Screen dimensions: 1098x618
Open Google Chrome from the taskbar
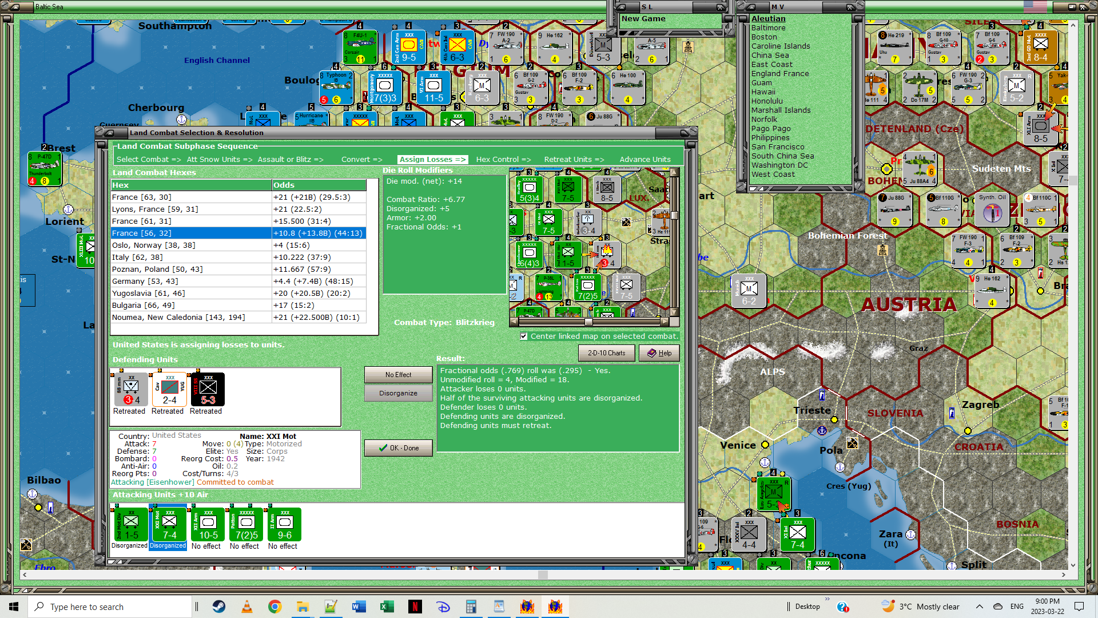tap(275, 607)
